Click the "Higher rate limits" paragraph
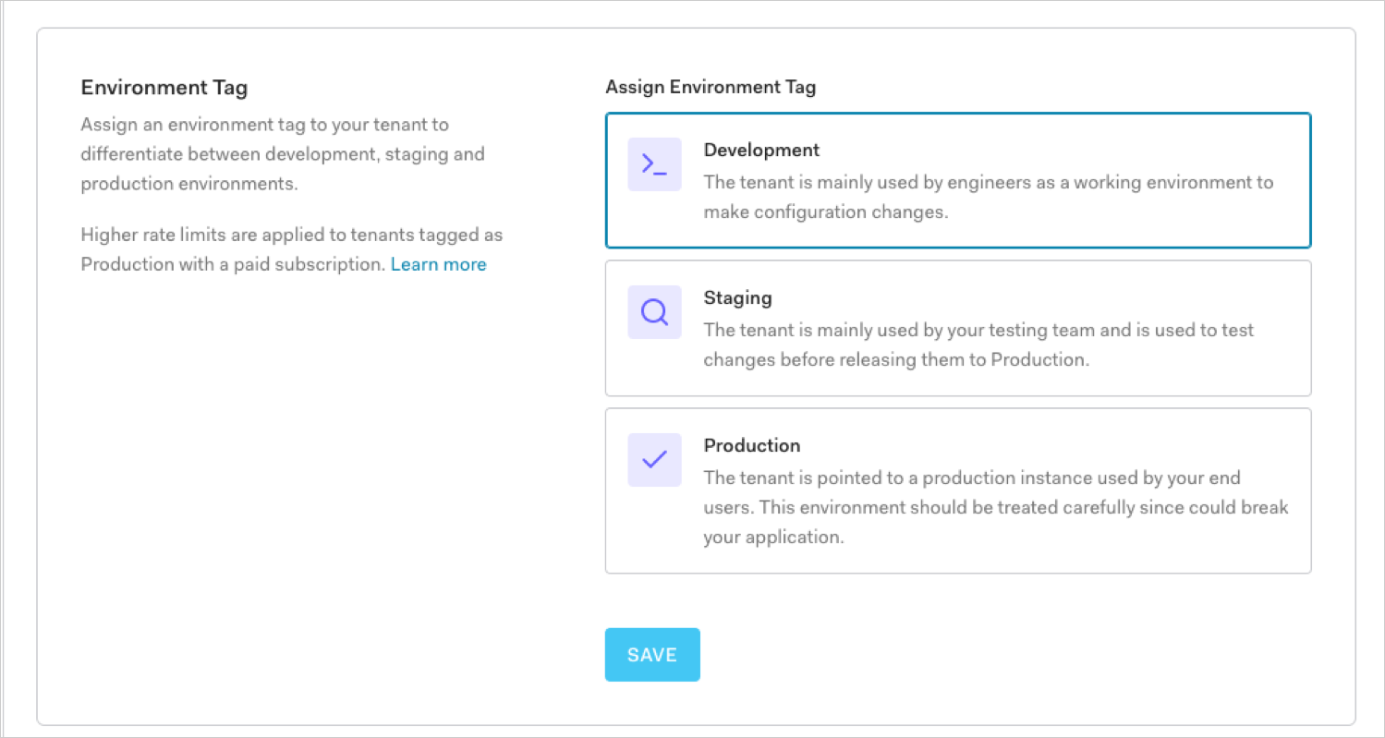Image resolution: width=1385 pixels, height=738 pixels. pos(291,236)
